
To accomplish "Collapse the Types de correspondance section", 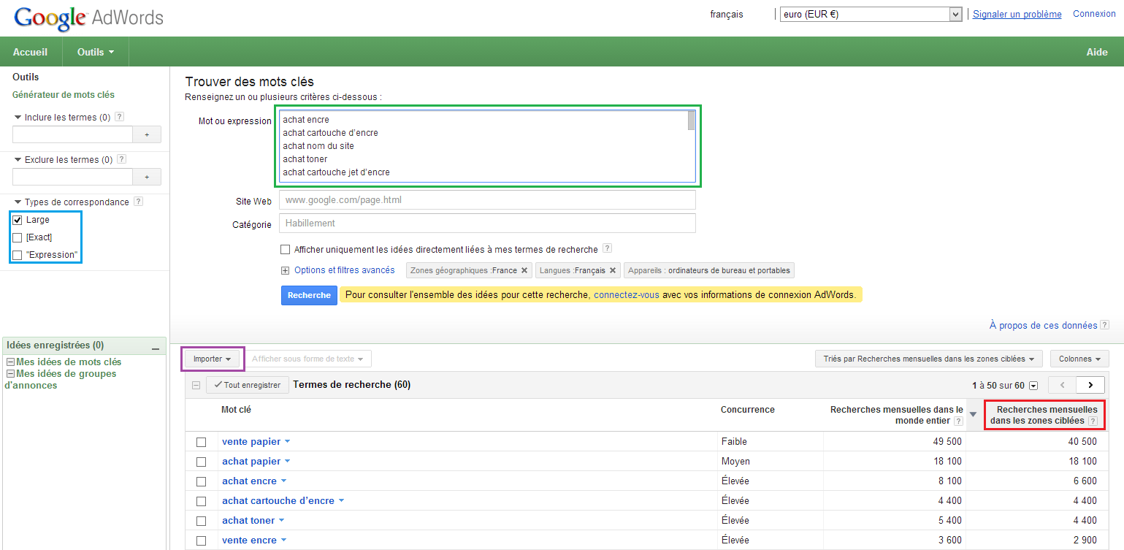I will point(18,202).
